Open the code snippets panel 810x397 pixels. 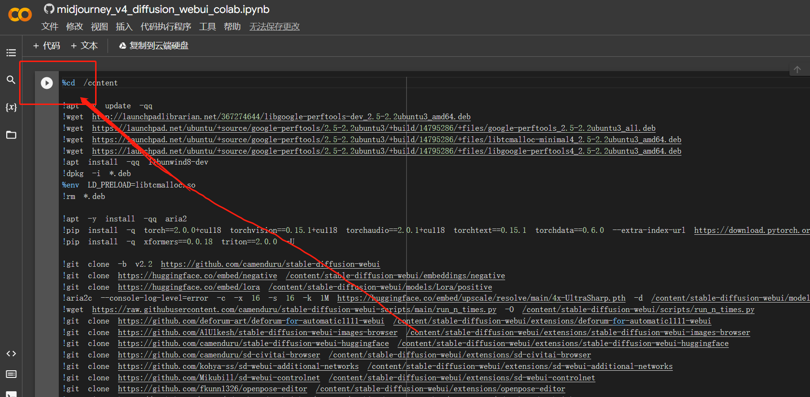tap(11, 354)
